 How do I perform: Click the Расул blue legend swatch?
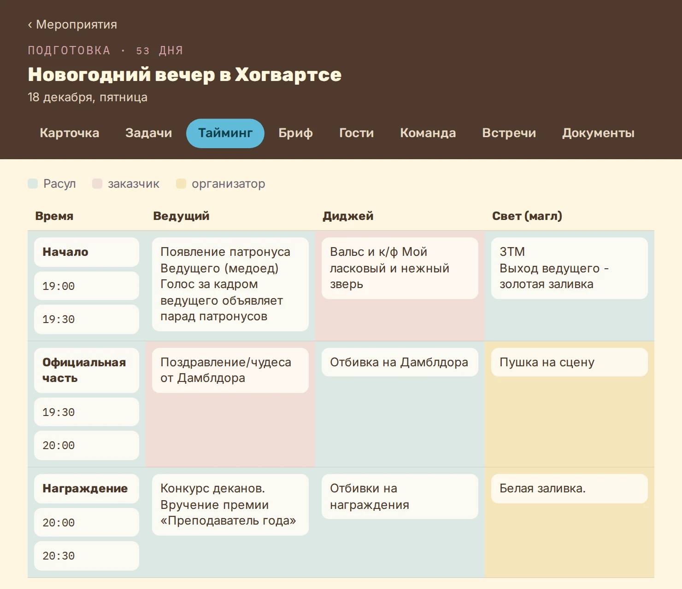33,184
